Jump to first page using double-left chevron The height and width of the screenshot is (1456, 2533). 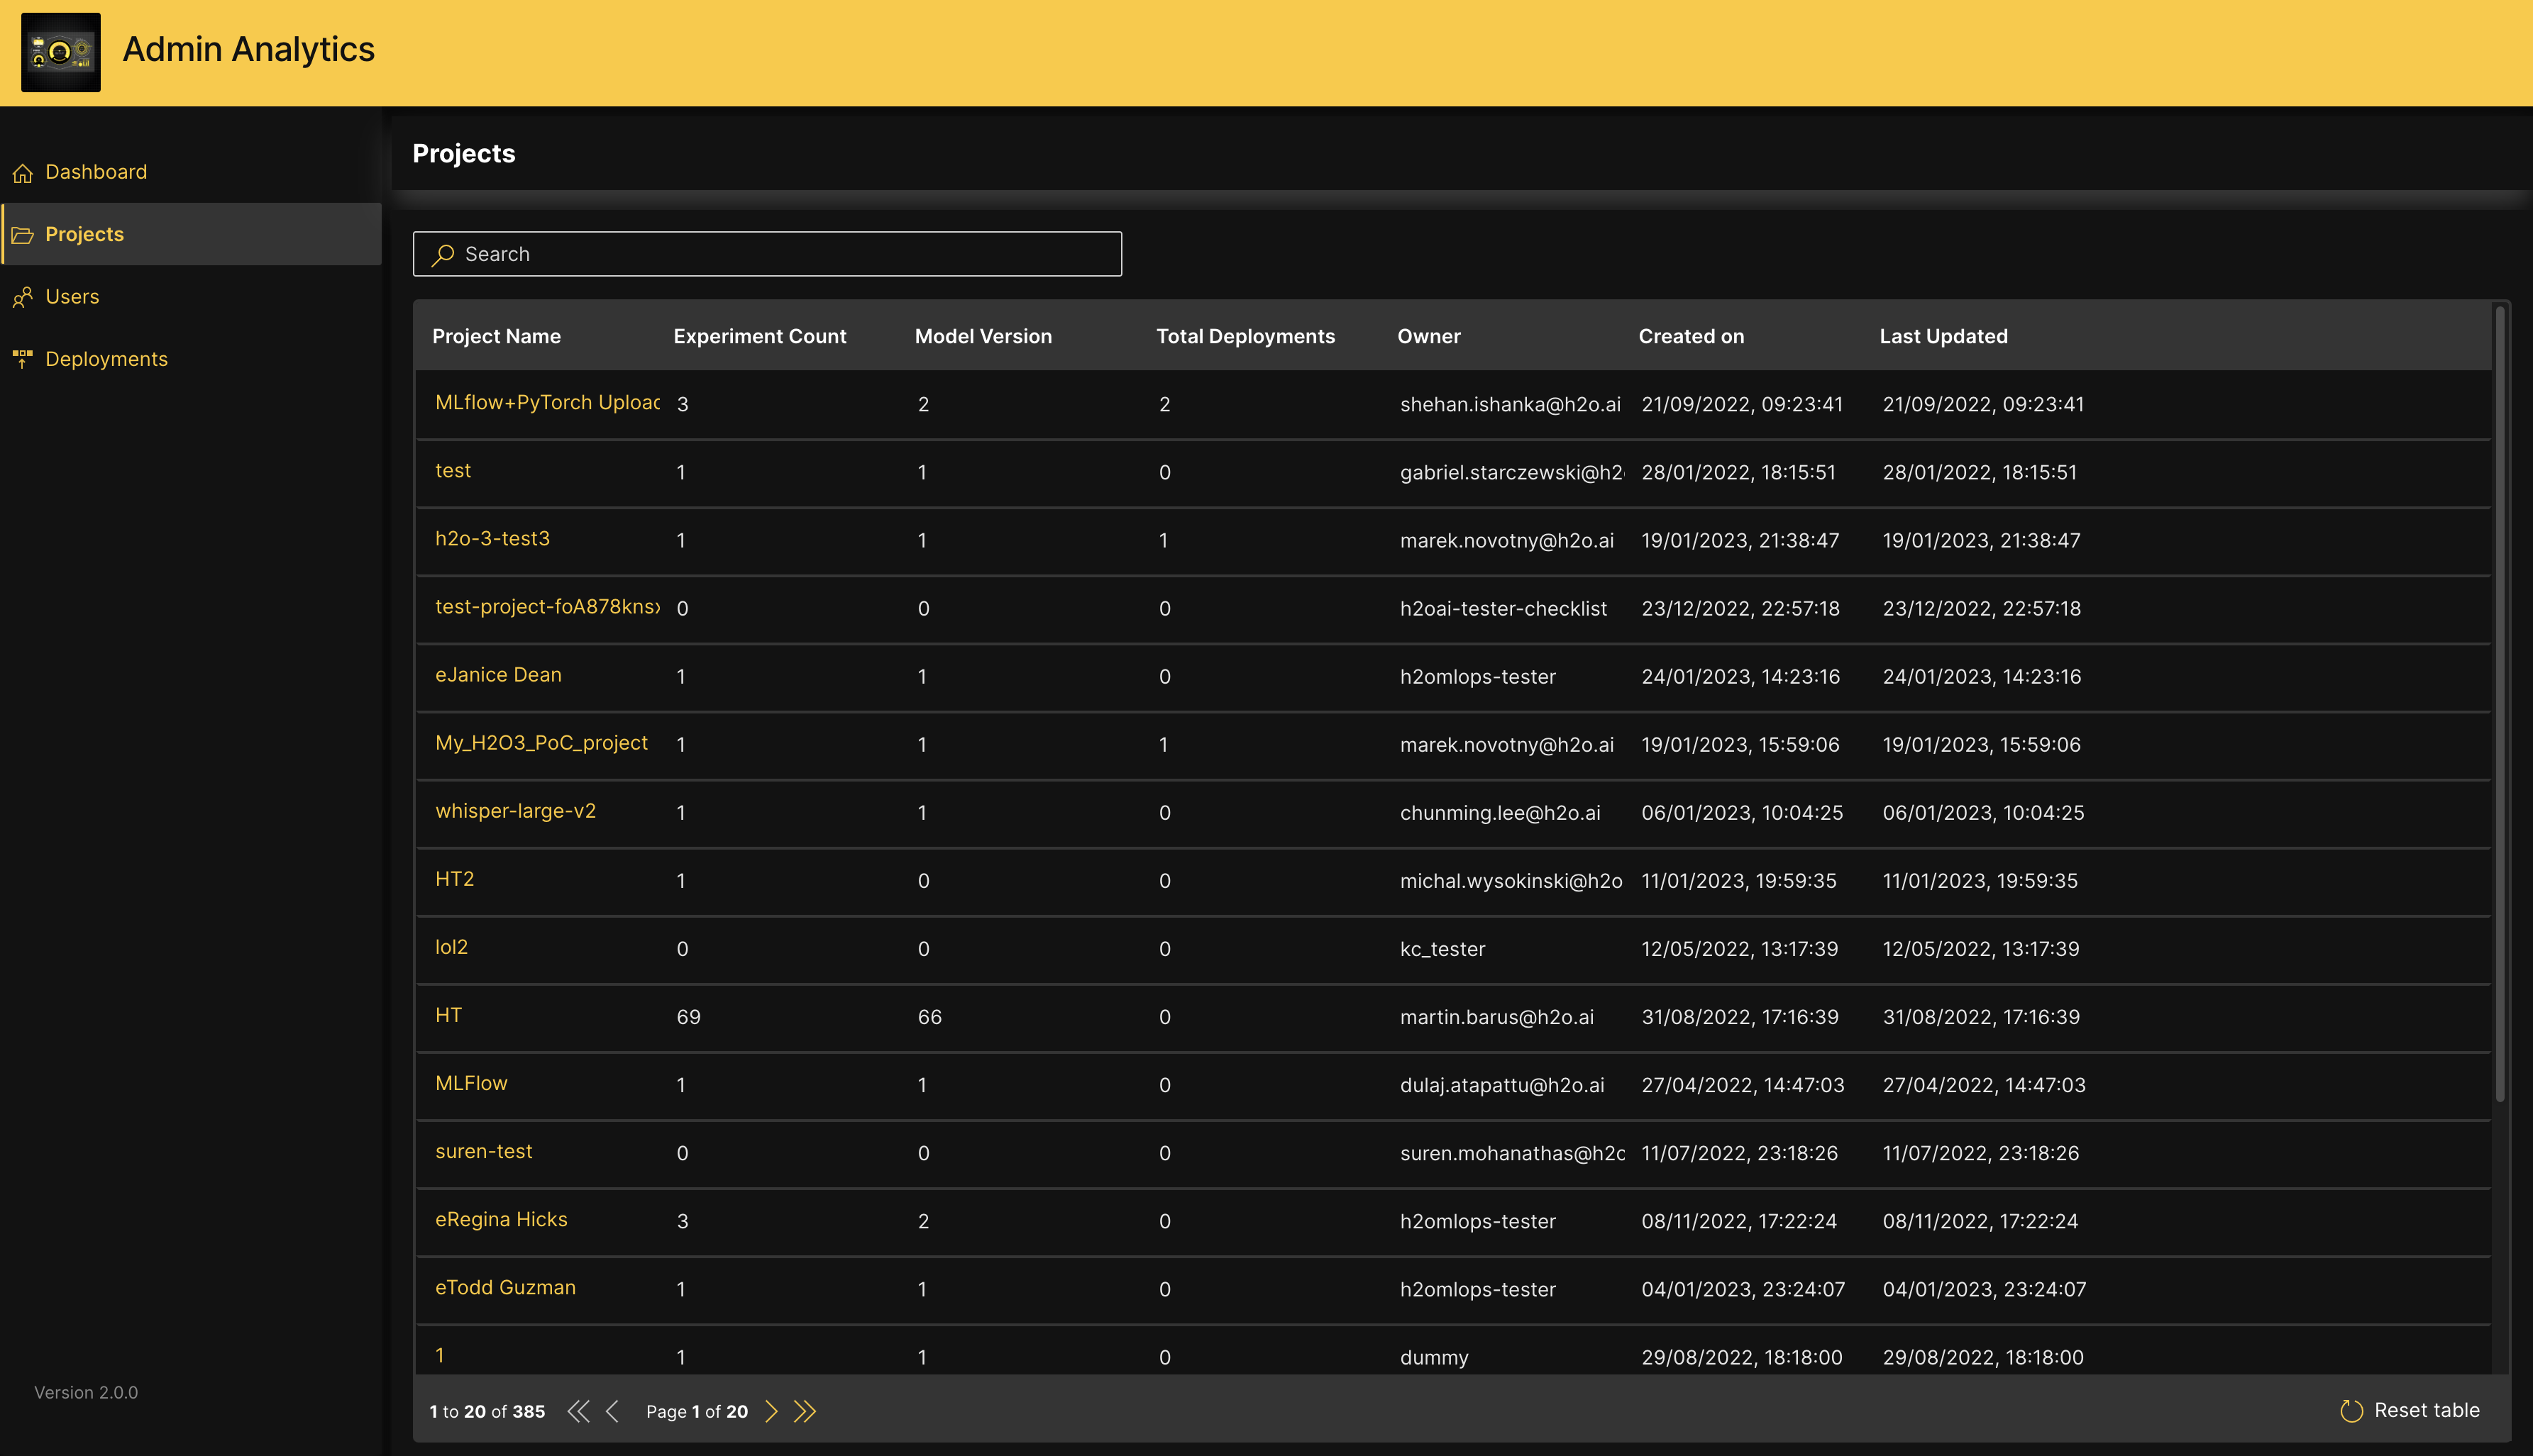click(x=578, y=1411)
